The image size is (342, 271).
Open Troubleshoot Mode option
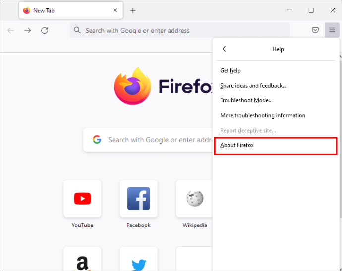(276, 100)
